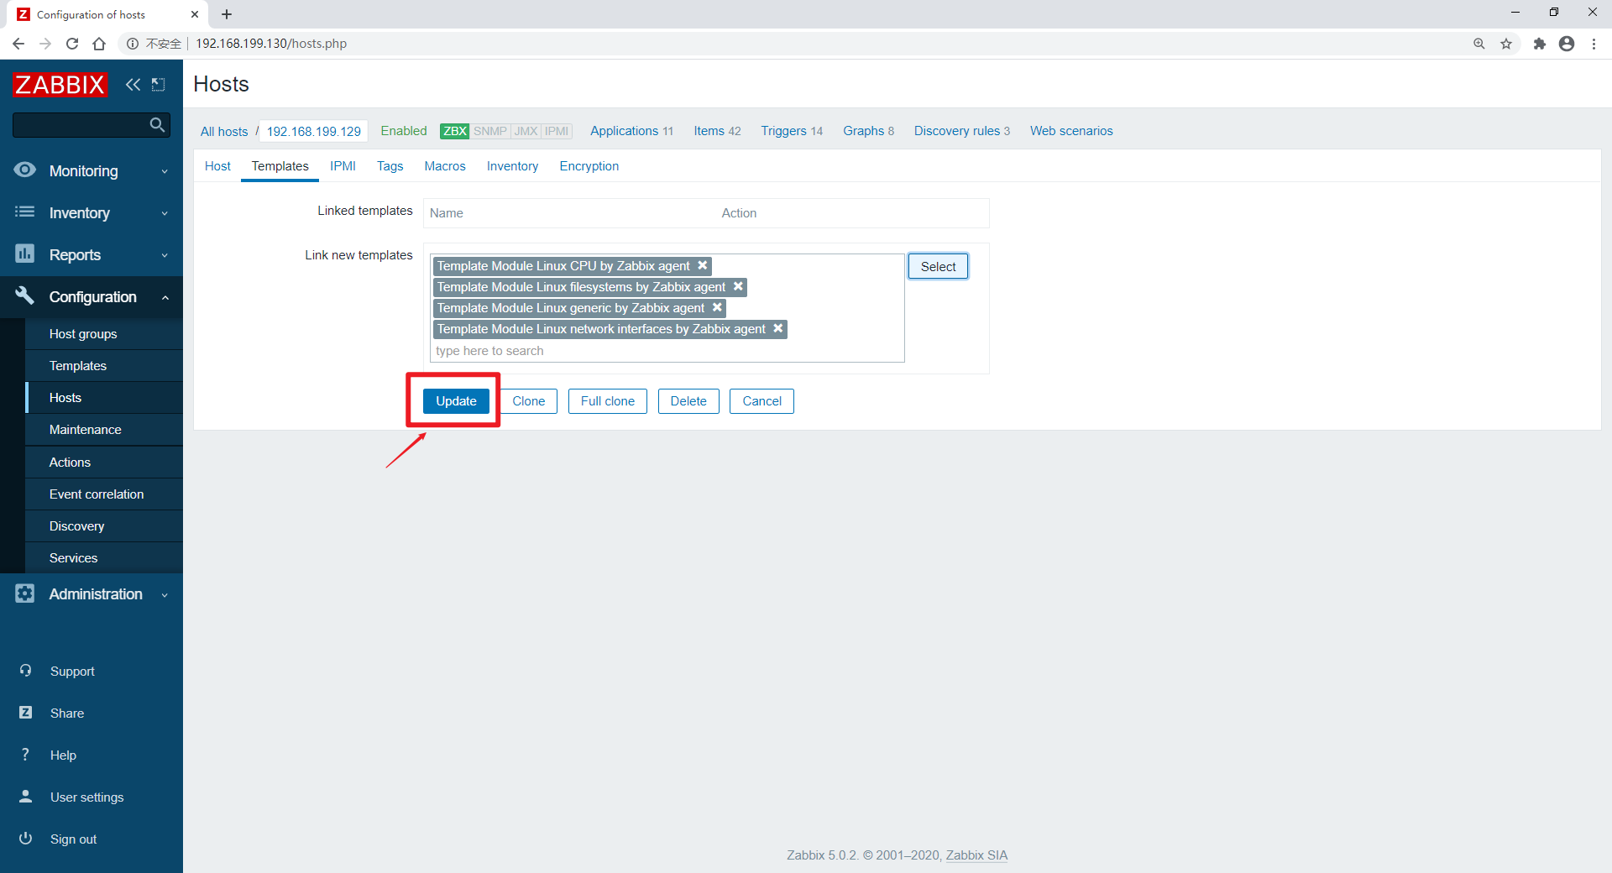
Task: Click the Configuration wrench icon
Action: (25, 295)
